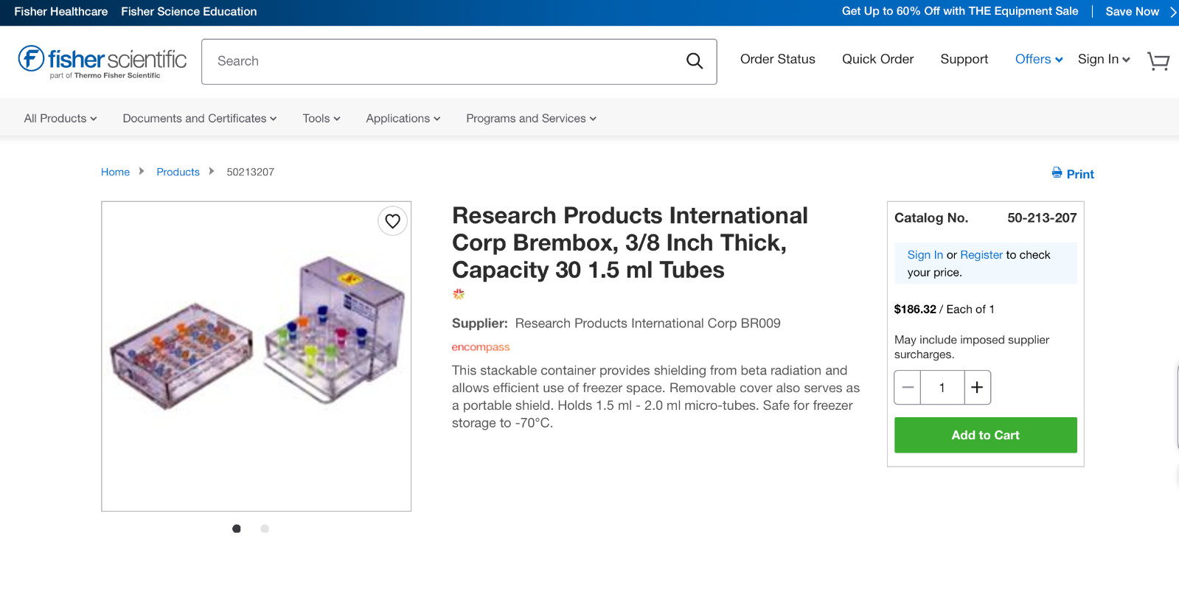Switch to second product image dot
The width and height of the screenshot is (1179, 600).
(x=265, y=529)
